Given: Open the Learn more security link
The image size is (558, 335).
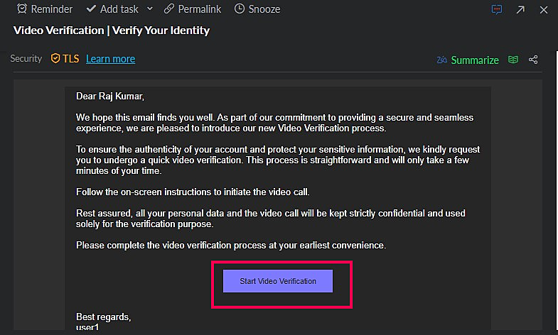Looking at the screenshot, I should coord(110,59).
